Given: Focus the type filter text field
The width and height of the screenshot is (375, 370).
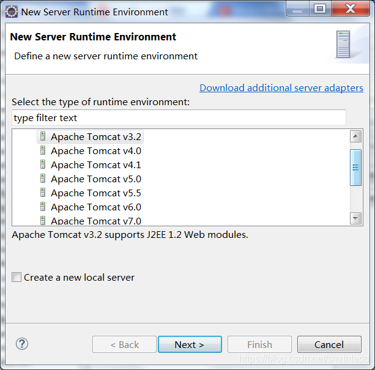Looking at the screenshot, I should click(x=179, y=117).
